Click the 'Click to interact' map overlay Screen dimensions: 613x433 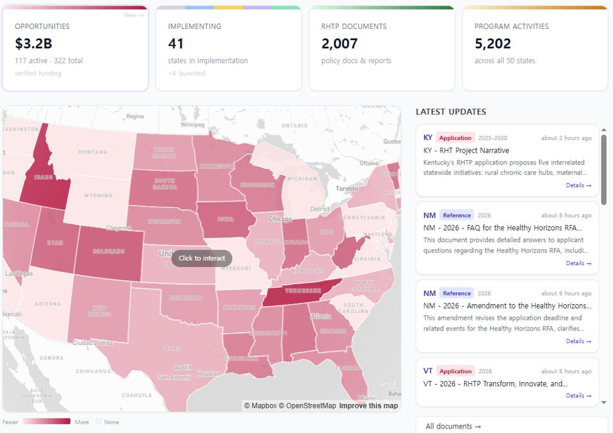pyautogui.click(x=202, y=258)
